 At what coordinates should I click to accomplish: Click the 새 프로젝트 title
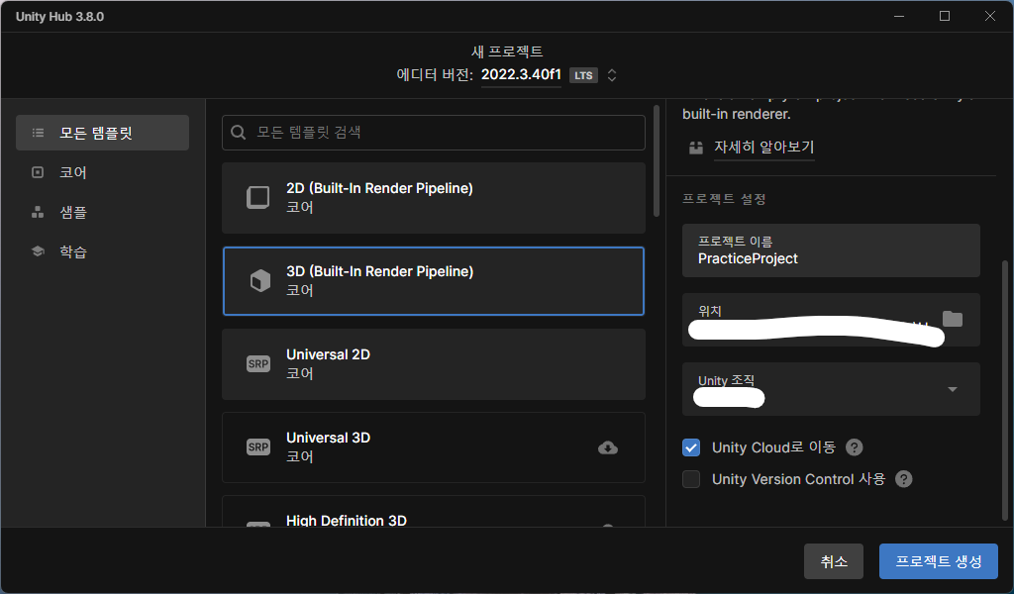click(507, 51)
